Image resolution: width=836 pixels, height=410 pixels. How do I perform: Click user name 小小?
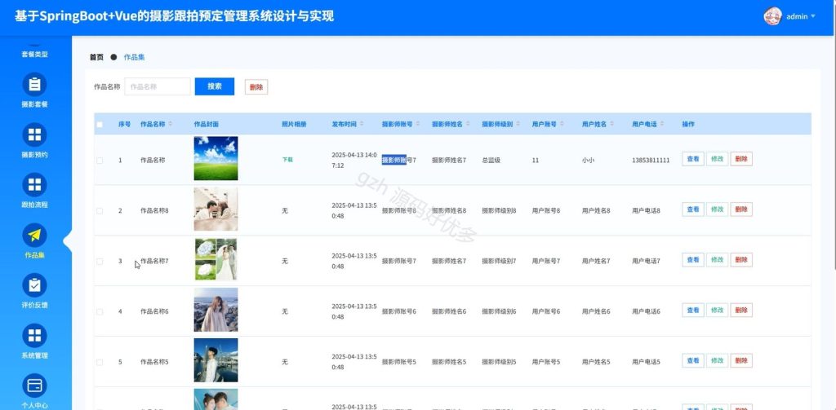pos(588,161)
